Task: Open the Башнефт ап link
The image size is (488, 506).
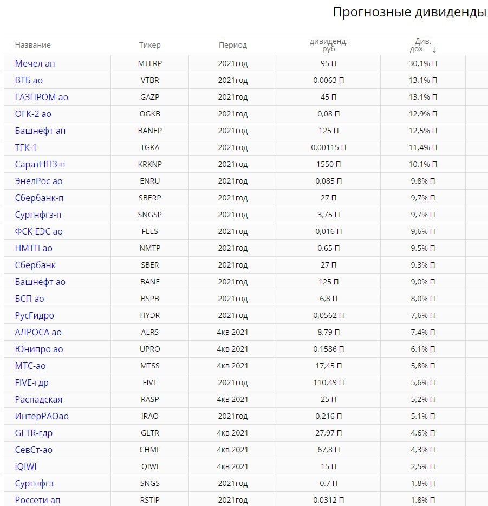Action: tap(41, 131)
